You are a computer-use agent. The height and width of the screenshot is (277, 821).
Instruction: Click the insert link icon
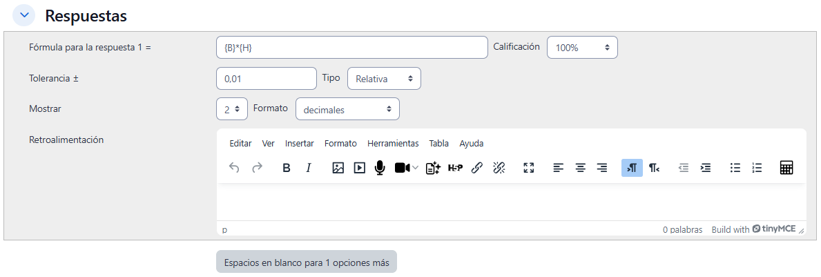point(476,168)
